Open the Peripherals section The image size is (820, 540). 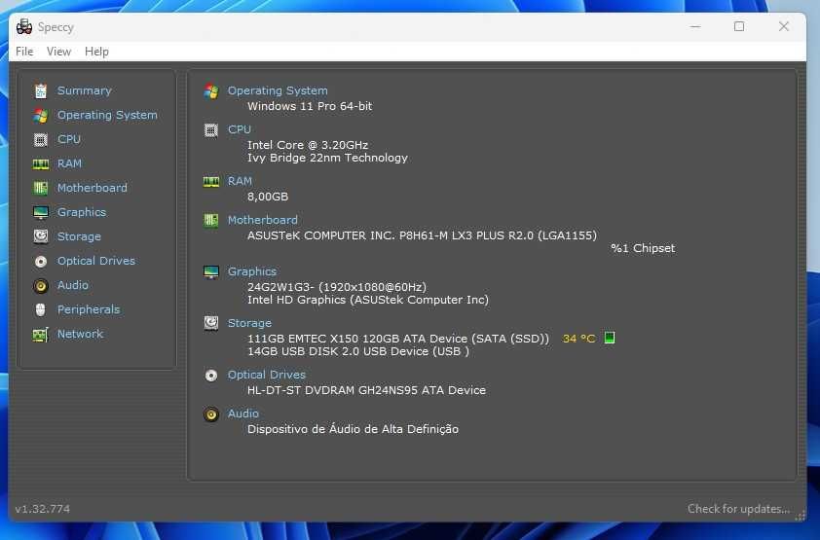tap(89, 309)
